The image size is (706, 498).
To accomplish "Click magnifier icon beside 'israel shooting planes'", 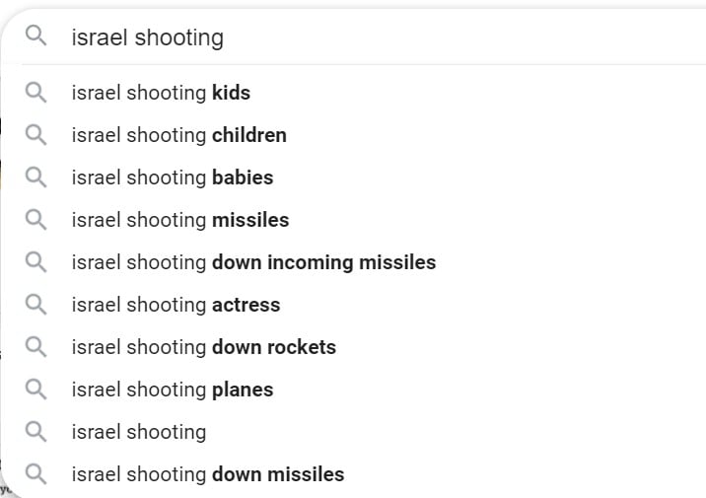I will [36, 390].
